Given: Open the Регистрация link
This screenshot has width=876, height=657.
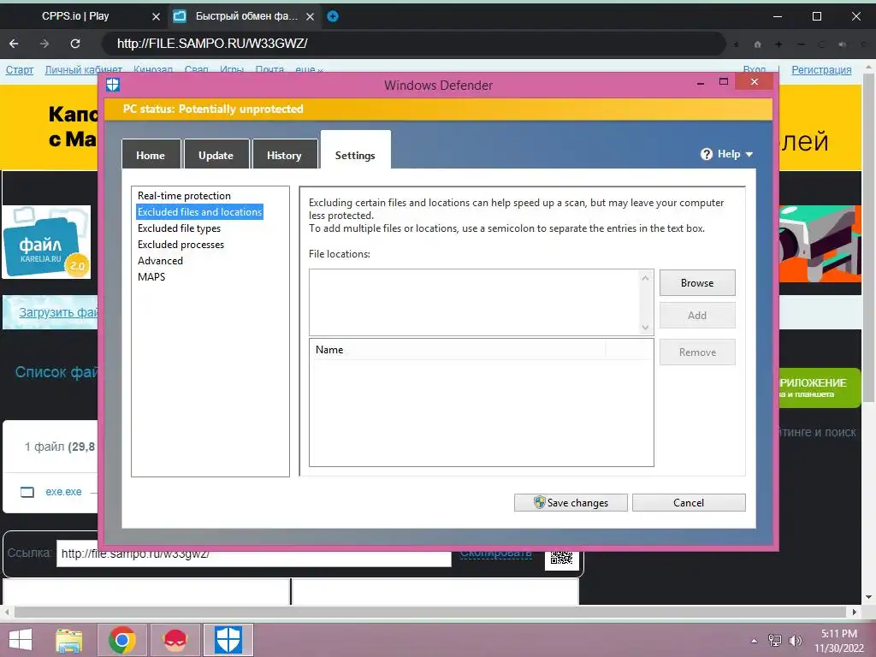Looking at the screenshot, I should pyautogui.click(x=821, y=70).
